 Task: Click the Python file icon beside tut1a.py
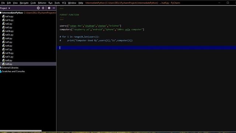[4, 16]
